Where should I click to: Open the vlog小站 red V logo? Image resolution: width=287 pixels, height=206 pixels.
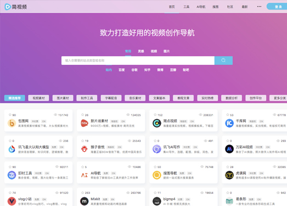pos(12,201)
